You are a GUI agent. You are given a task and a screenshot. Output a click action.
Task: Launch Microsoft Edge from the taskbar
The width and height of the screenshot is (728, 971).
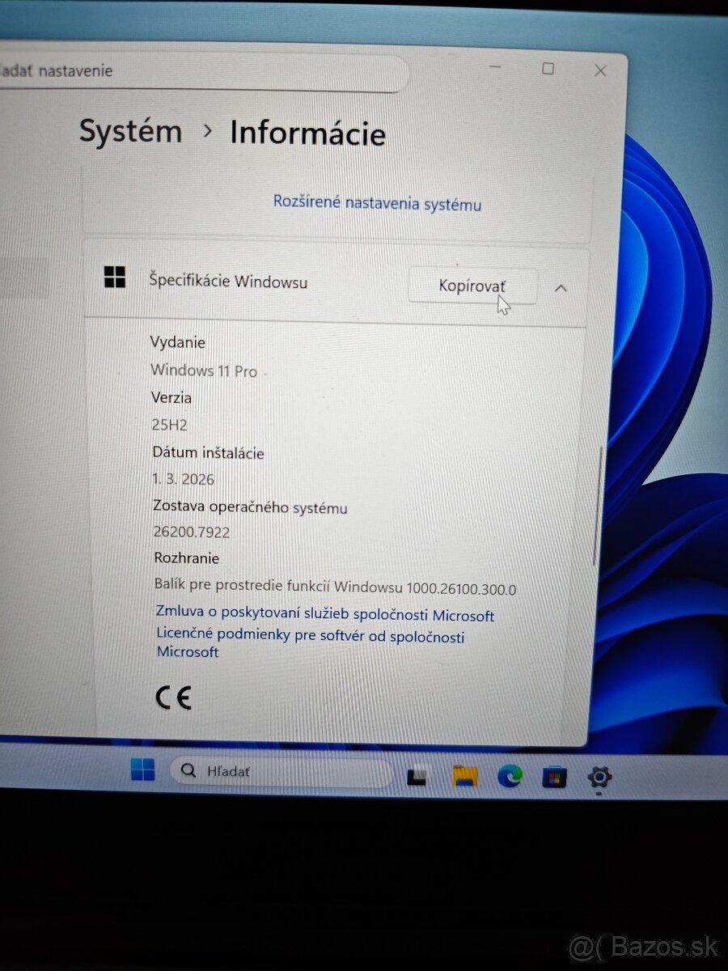coord(508,775)
